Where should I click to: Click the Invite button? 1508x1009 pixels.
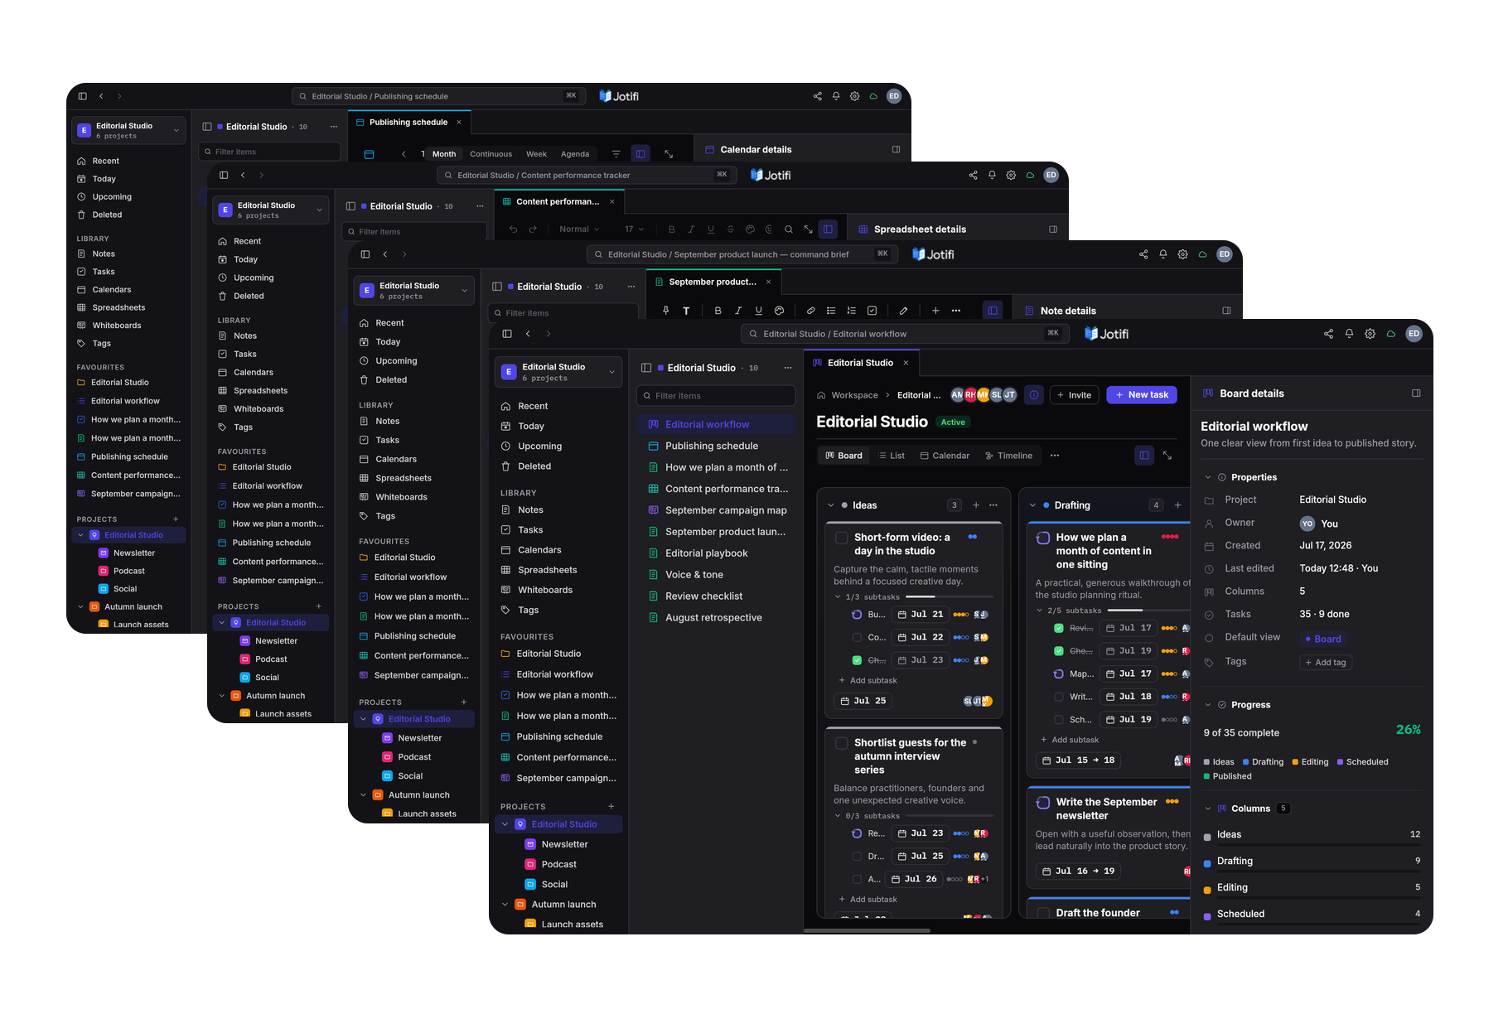(1074, 395)
